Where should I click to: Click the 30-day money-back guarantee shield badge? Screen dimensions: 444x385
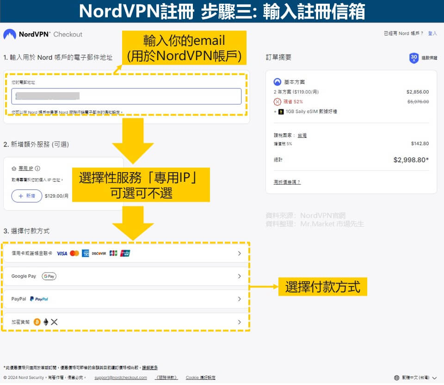tap(414, 58)
